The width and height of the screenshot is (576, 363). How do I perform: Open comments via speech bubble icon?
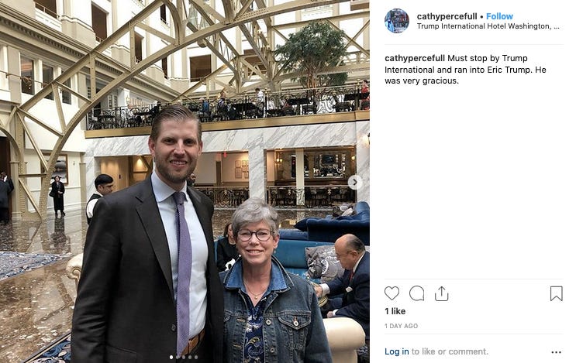(x=416, y=293)
